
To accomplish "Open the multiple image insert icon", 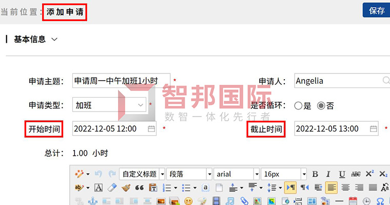I will pyautogui.click(x=174, y=201).
